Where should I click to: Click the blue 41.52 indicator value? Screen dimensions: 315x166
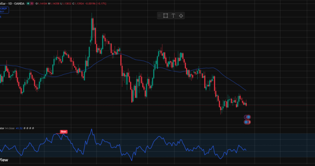tap(19, 128)
